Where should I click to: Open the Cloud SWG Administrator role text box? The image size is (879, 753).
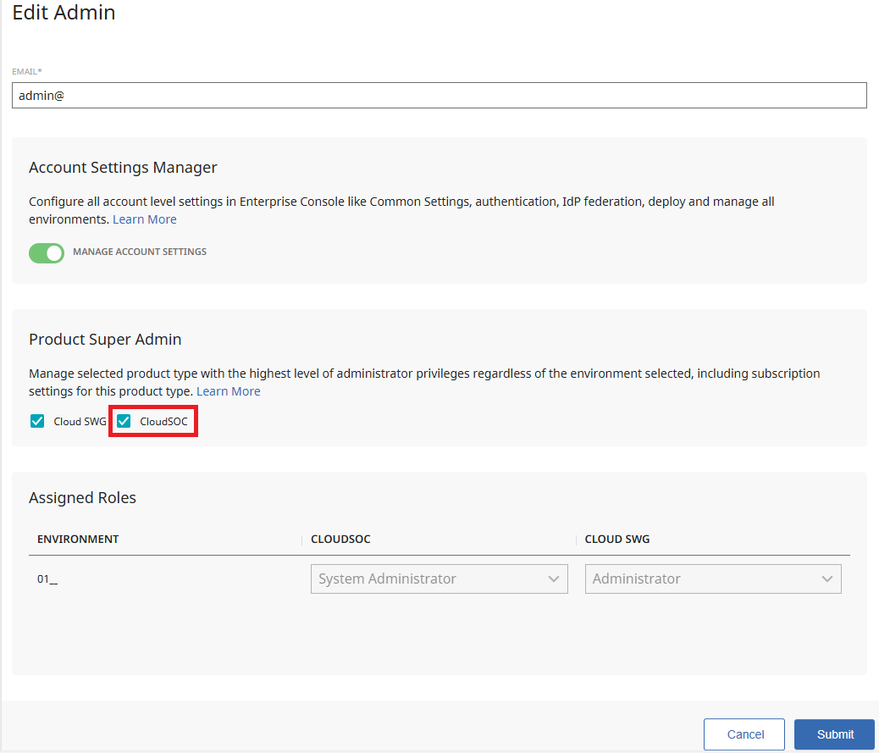(x=701, y=579)
